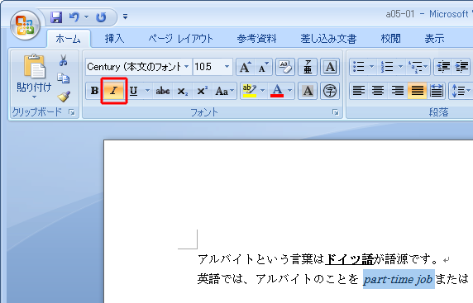The image size is (473, 303).
Task: Clear formatting with the eraser icon
Action: (x=284, y=67)
